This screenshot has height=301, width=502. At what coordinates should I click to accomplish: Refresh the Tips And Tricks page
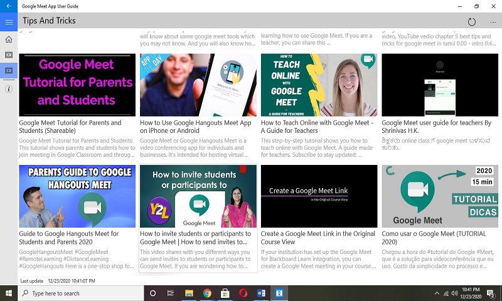coord(472,22)
